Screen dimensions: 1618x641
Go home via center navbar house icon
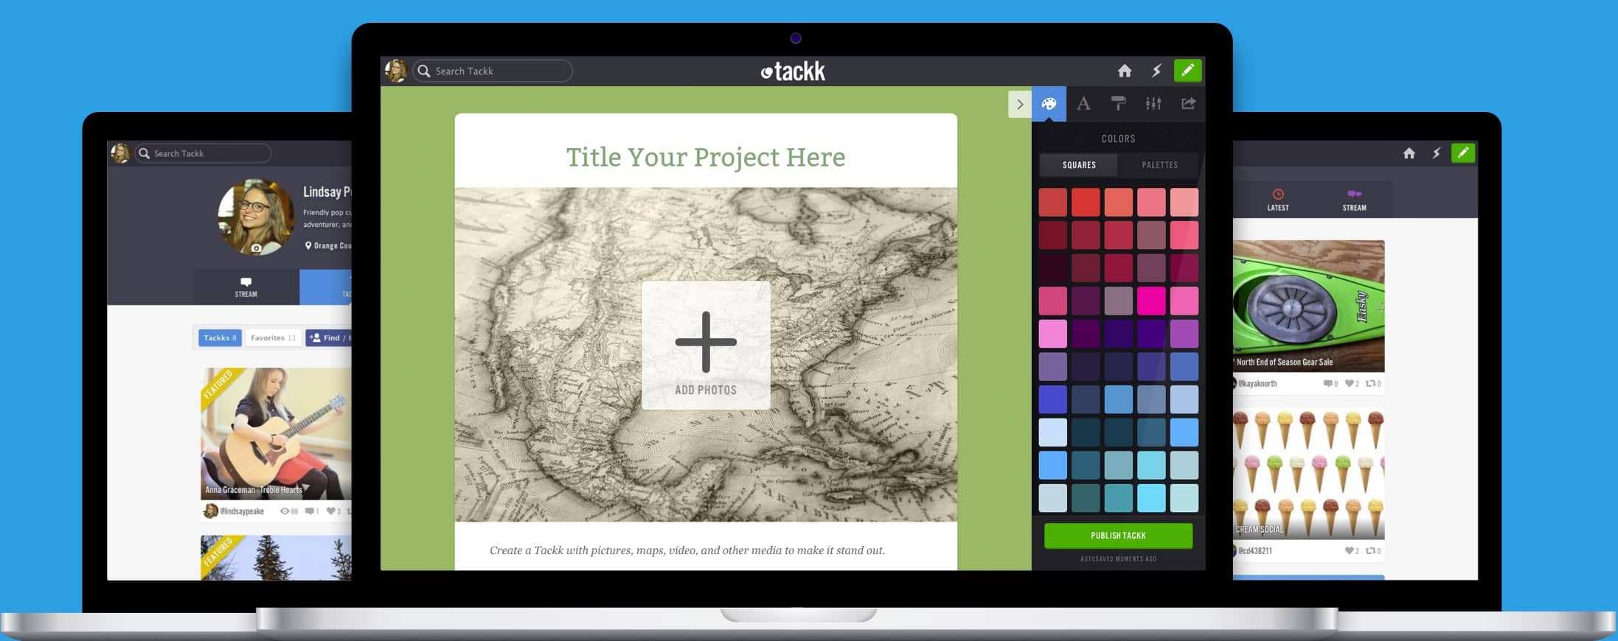coord(1124,71)
